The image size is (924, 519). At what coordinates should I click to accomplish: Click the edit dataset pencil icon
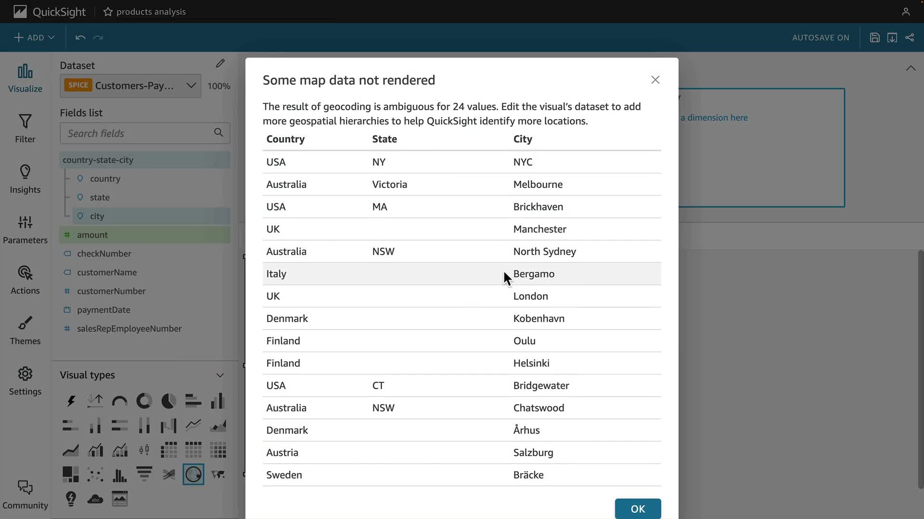tap(220, 64)
